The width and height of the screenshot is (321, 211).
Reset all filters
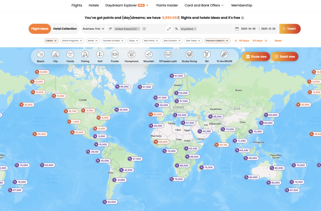(x=278, y=41)
